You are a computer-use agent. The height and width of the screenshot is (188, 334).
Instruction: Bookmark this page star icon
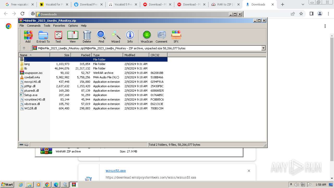(301, 14)
